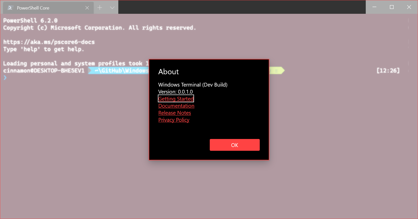This screenshot has height=219, width=418.
Task: Click the 'Loading personal and system profiles' line
Action: [76, 63]
